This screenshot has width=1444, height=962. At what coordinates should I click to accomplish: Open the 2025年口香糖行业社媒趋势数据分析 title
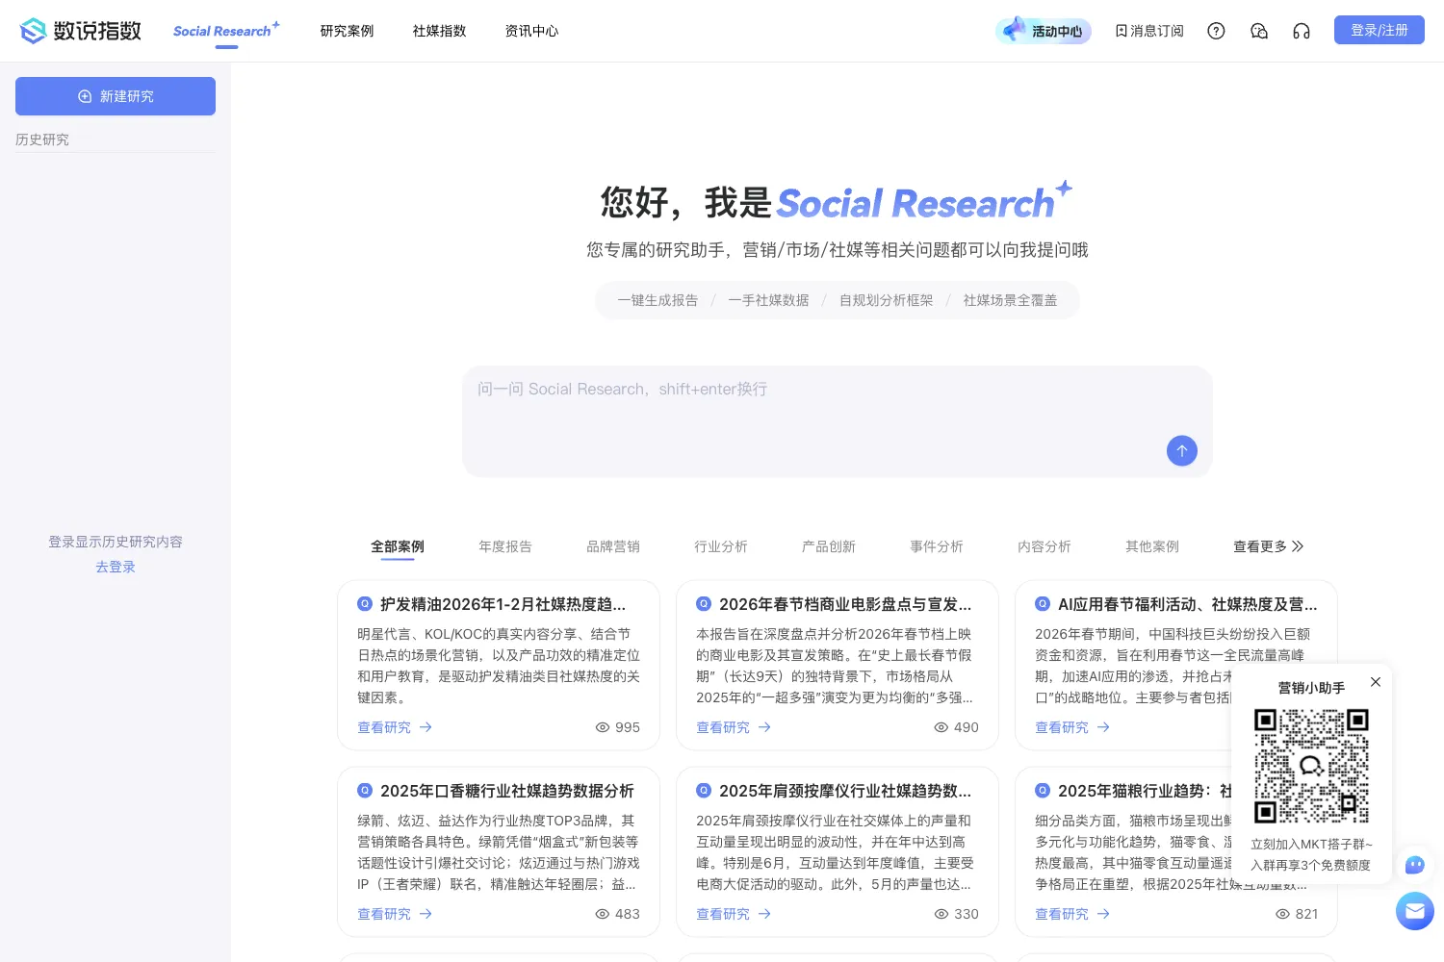click(506, 791)
